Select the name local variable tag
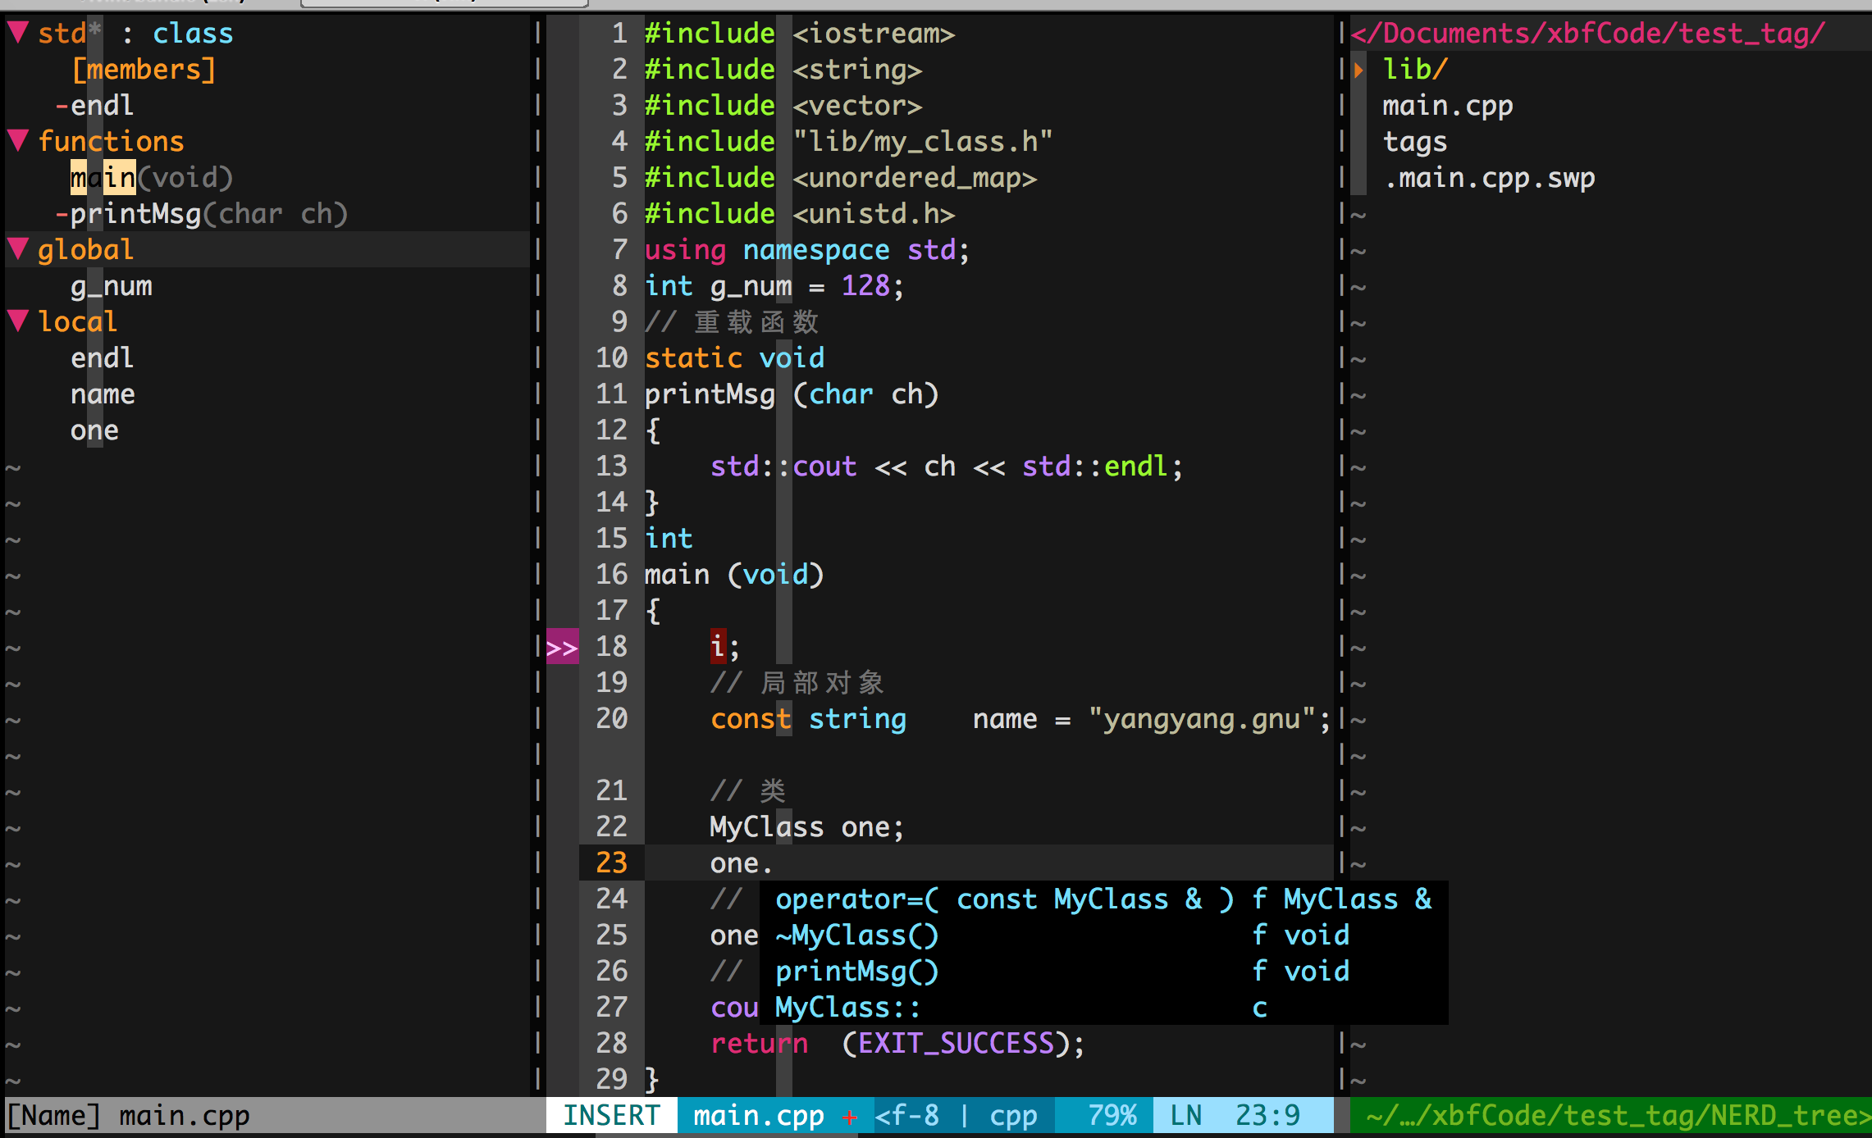The image size is (1872, 1138). pyautogui.click(x=103, y=394)
